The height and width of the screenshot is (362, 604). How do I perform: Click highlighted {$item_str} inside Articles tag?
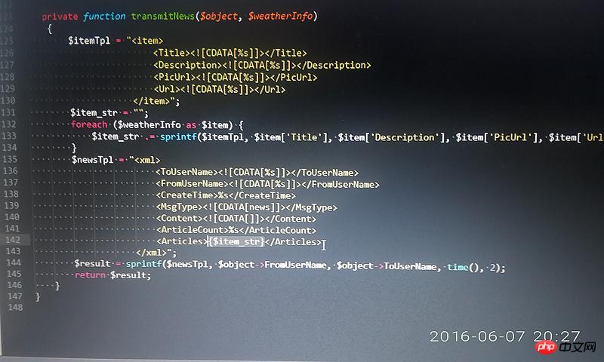[236, 242]
